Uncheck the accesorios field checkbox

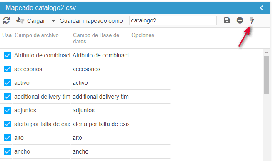point(8,69)
